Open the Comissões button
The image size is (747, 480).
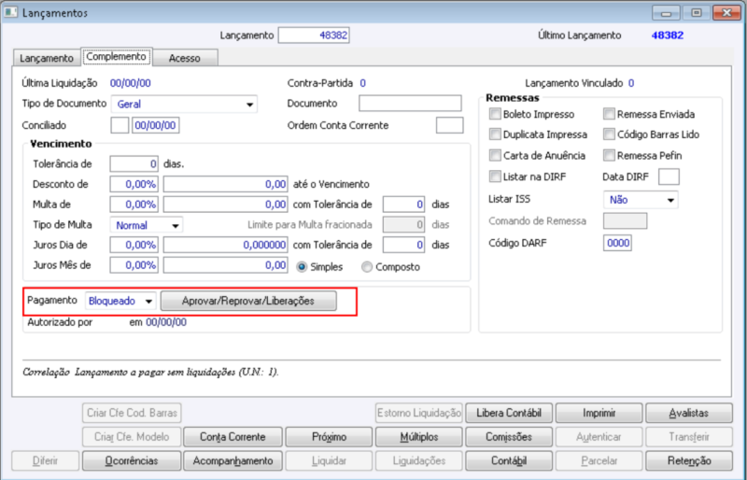pos(509,437)
